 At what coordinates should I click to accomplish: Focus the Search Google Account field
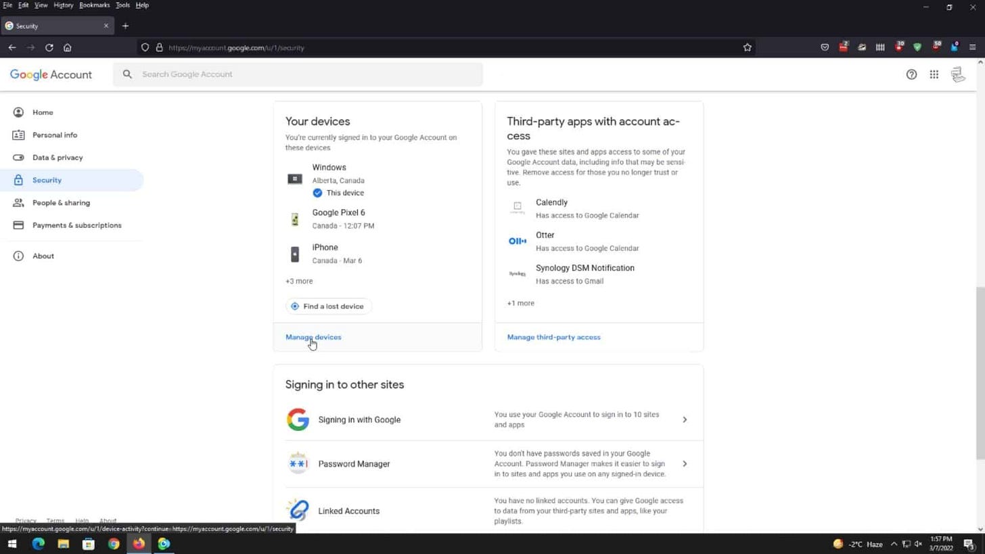pyautogui.click(x=298, y=74)
